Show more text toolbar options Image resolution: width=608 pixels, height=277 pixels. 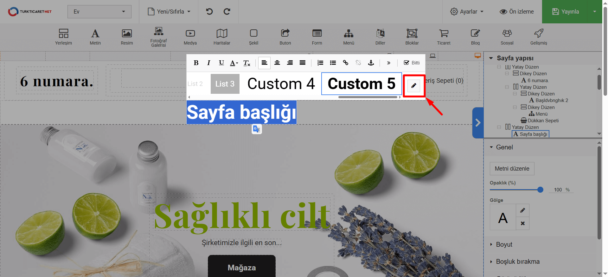(x=388, y=63)
